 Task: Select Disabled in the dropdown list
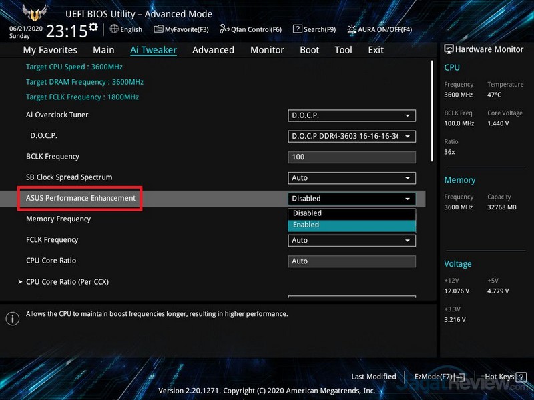352,213
